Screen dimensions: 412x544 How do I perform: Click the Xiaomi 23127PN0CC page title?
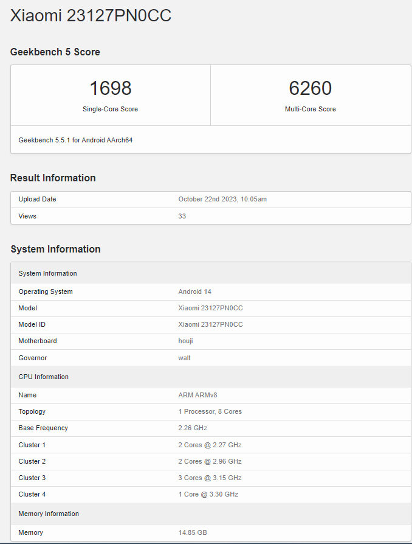click(x=91, y=16)
